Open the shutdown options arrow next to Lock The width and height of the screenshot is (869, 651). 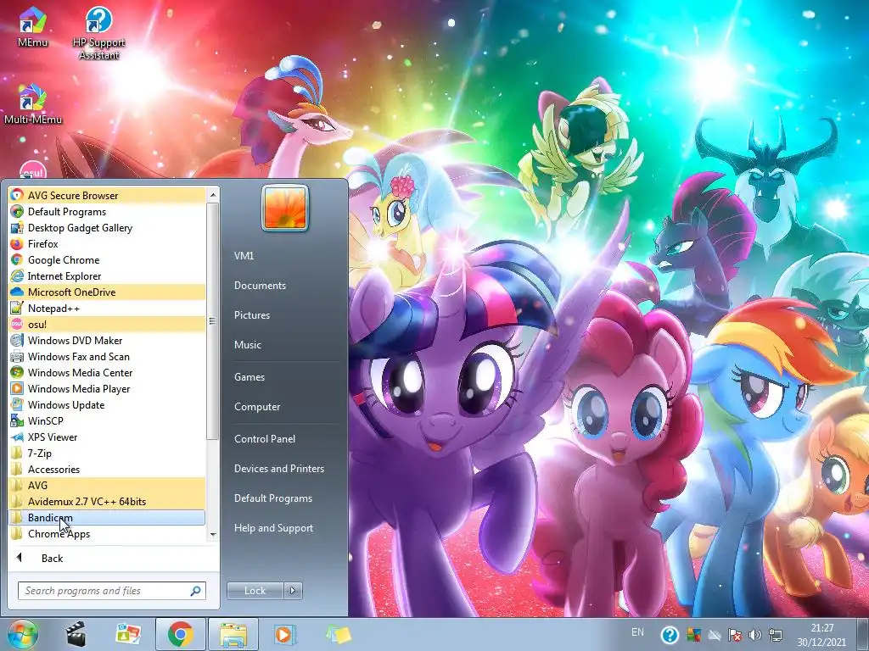[293, 591]
